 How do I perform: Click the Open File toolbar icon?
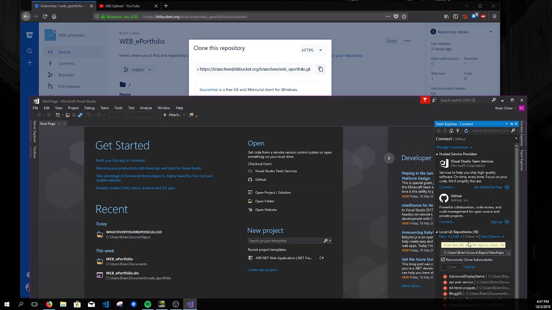pos(68,115)
